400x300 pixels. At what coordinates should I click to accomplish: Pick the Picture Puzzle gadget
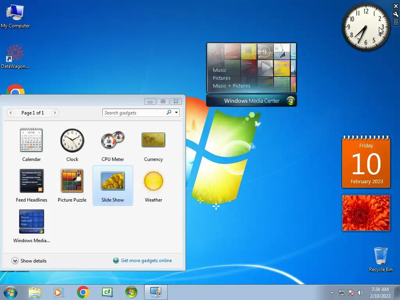(x=72, y=186)
